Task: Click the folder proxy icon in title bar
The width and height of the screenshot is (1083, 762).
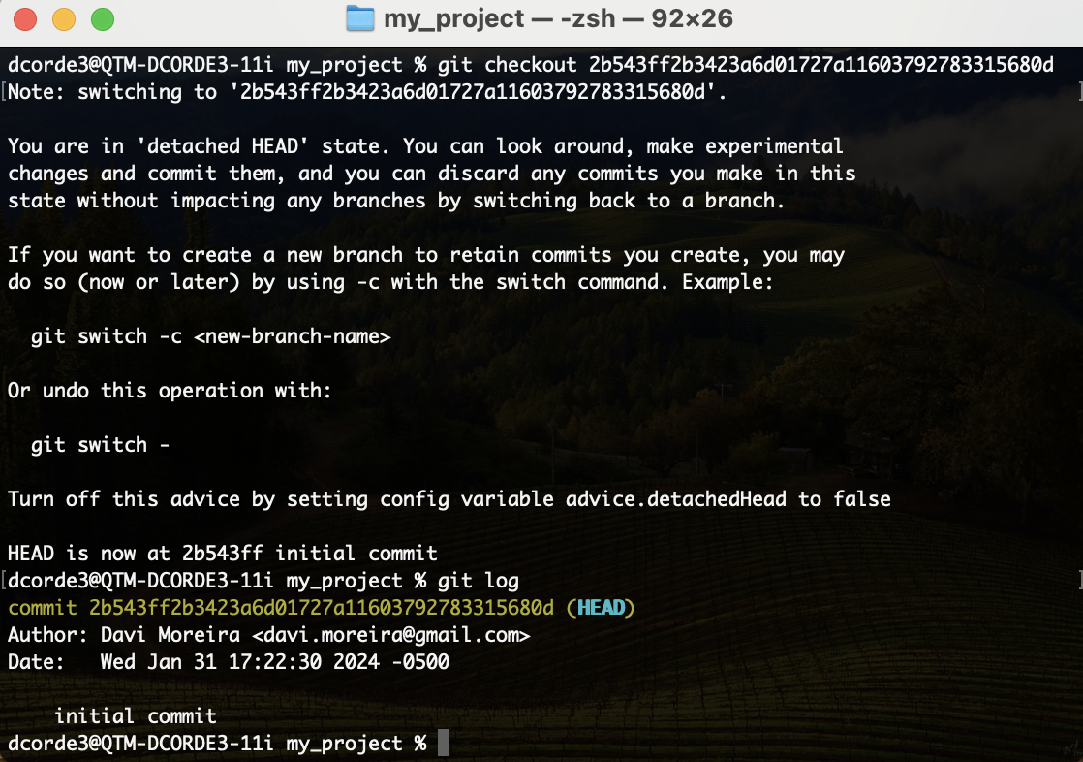Action: click(359, 18)
